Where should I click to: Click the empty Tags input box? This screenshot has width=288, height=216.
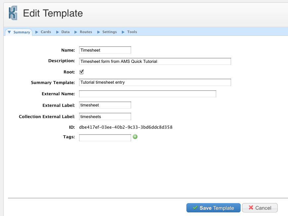(105, 137)
